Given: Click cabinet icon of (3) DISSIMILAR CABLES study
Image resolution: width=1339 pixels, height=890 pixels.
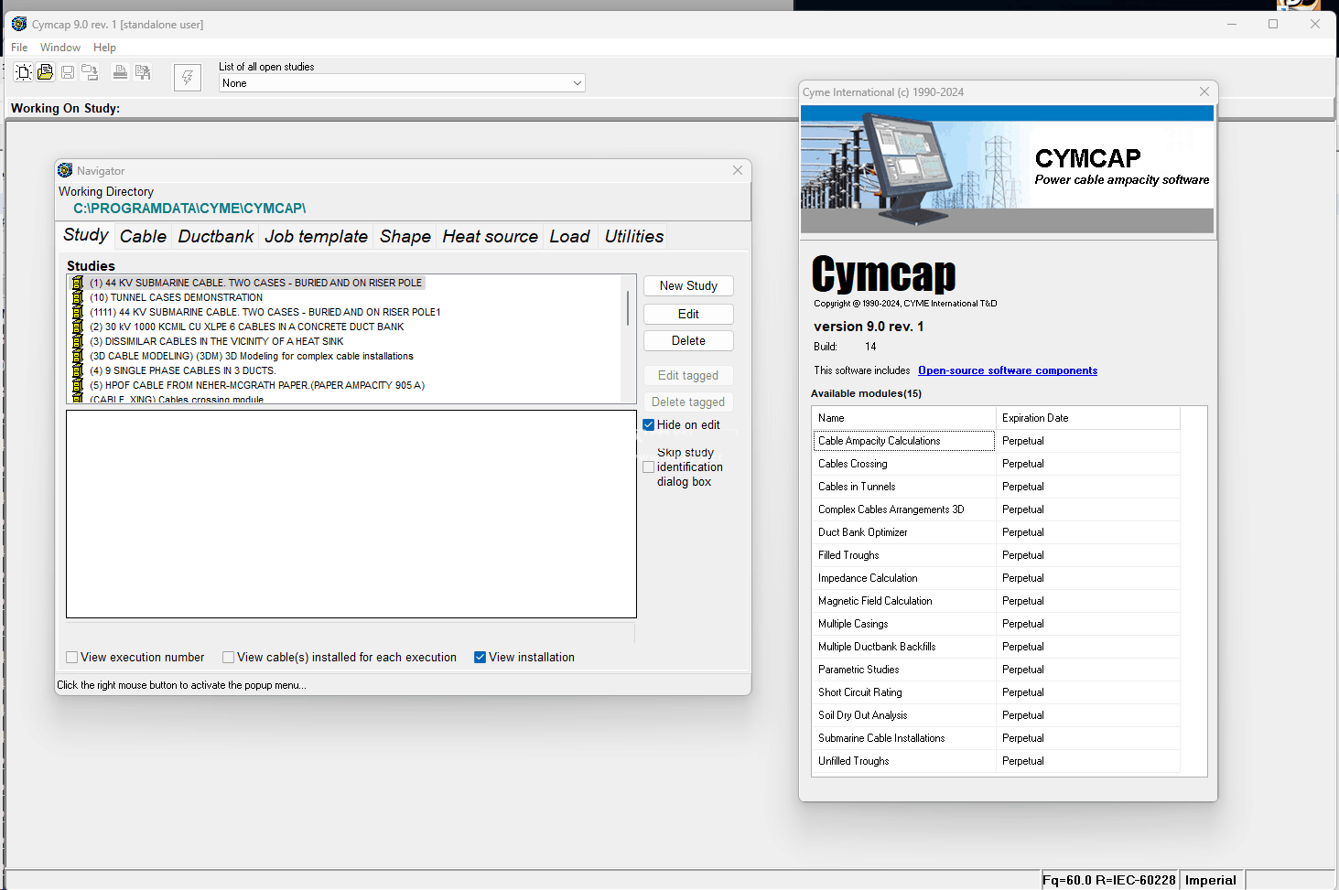Looking at the screenshot, I should [x=78, y=341].
